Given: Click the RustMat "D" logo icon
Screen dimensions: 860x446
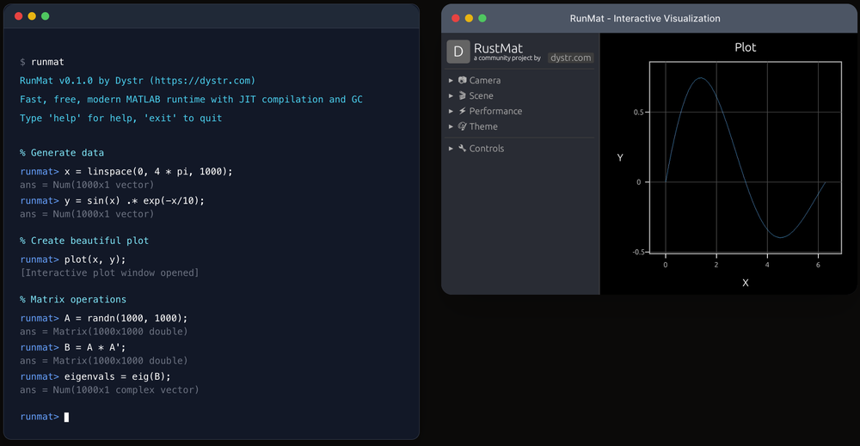Looking at the screenshot, I should [x=458, y=52].
